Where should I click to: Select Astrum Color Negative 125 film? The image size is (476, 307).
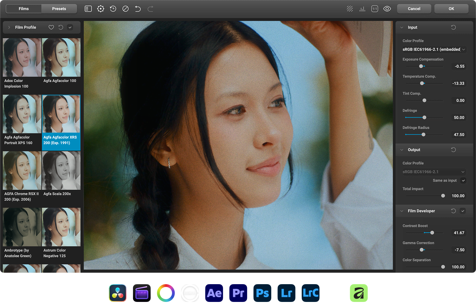[61, 233]
